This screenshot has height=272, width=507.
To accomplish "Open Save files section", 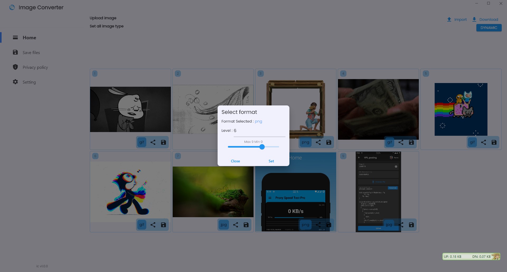I will coord(31,52).
